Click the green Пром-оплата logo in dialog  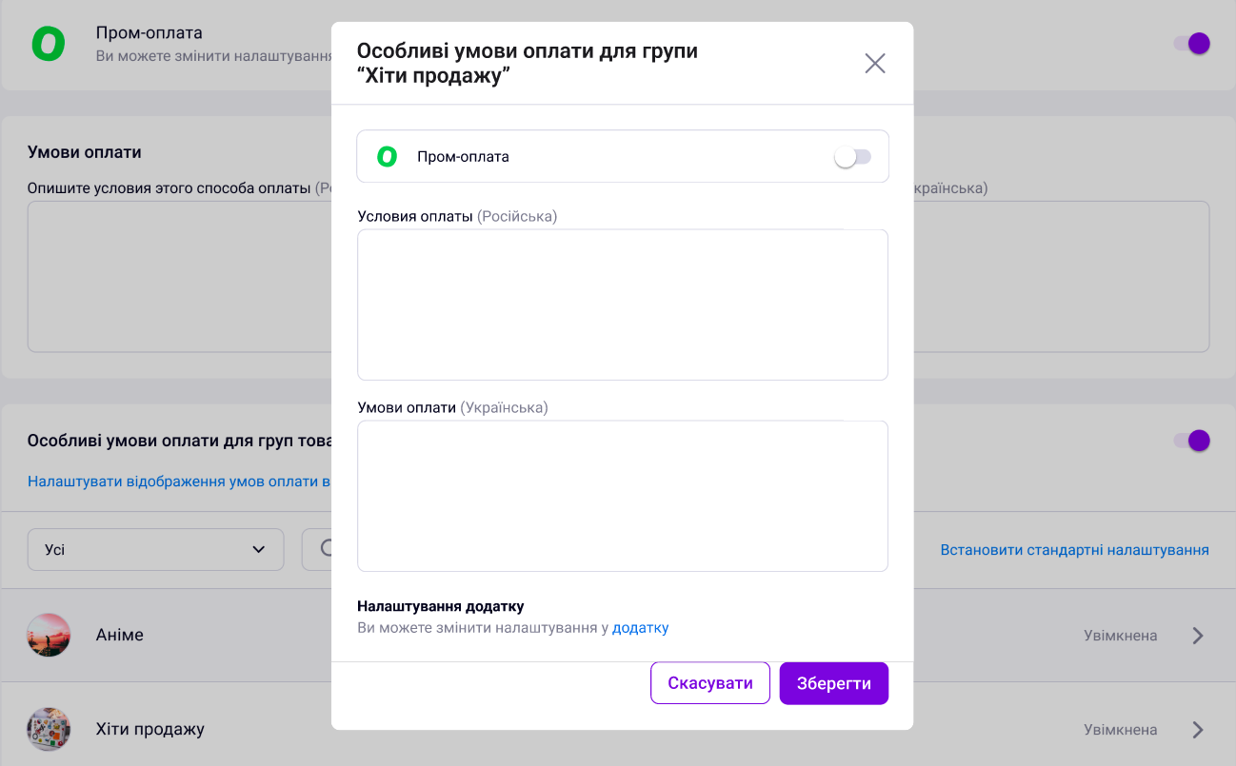click(387, 157)
